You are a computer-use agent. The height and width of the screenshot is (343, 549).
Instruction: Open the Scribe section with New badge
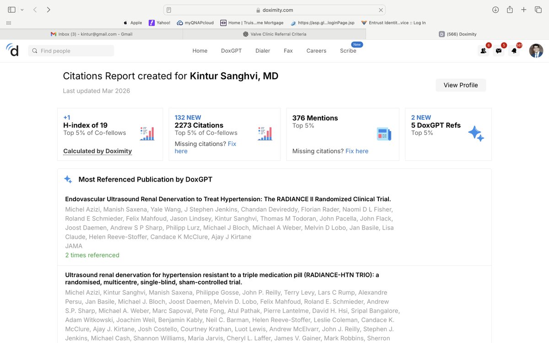(x=348, y=51)
